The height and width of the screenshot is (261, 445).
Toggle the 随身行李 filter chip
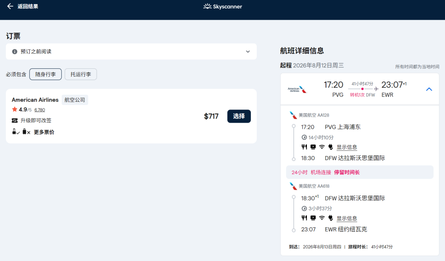click(45, 74)
